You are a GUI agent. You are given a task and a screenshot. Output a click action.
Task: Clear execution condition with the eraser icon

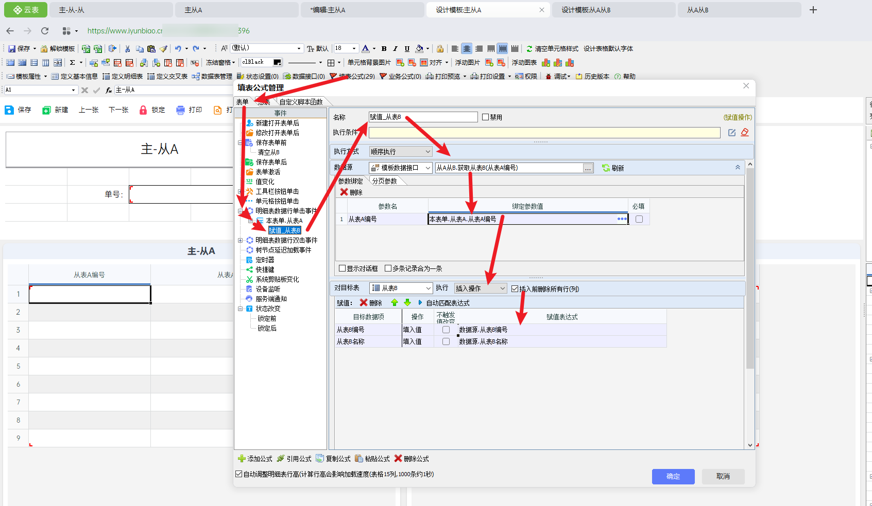point(745,133)
